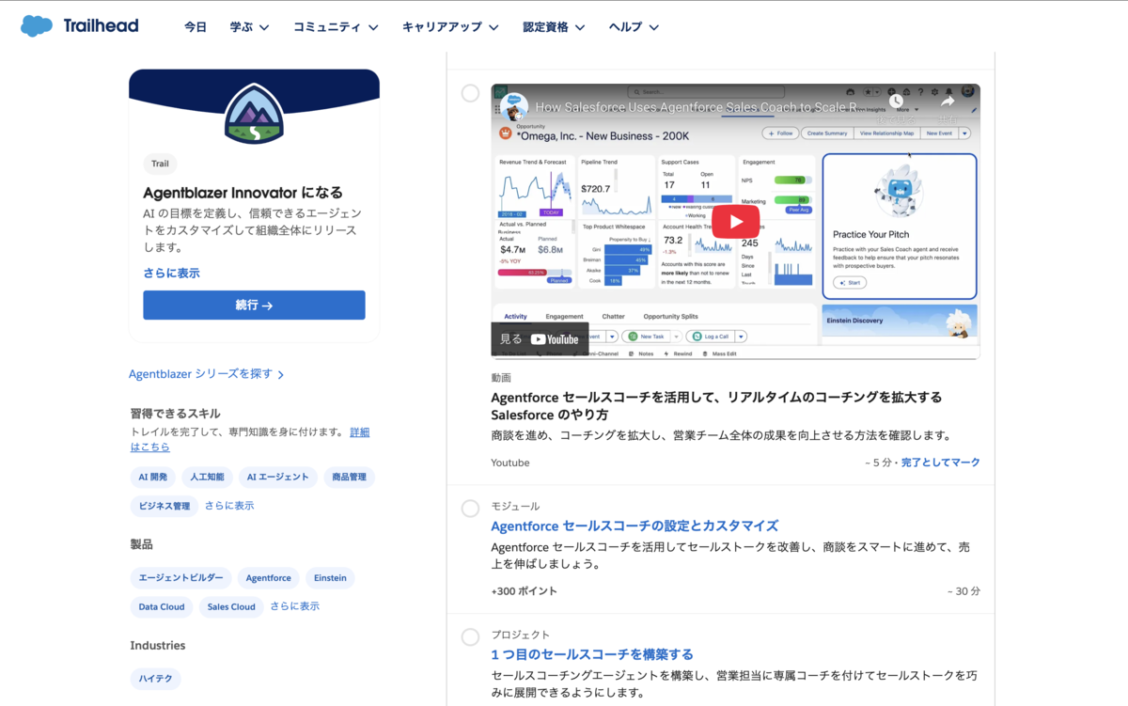Click the プロジェクト content type label
The image size is (1128, 706).
coord(520,635)
